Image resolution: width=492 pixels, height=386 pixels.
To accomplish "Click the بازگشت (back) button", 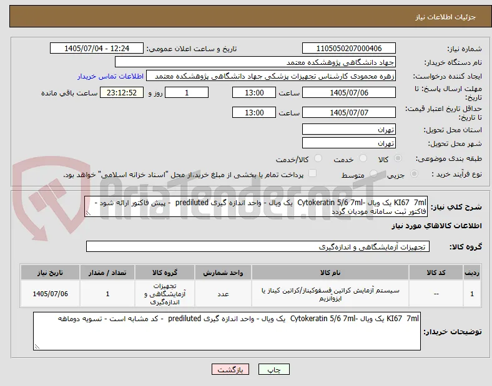I will (x=230, y=369).
